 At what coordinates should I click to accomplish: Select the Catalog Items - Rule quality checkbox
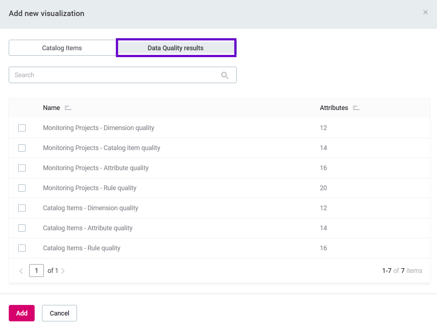22,248
